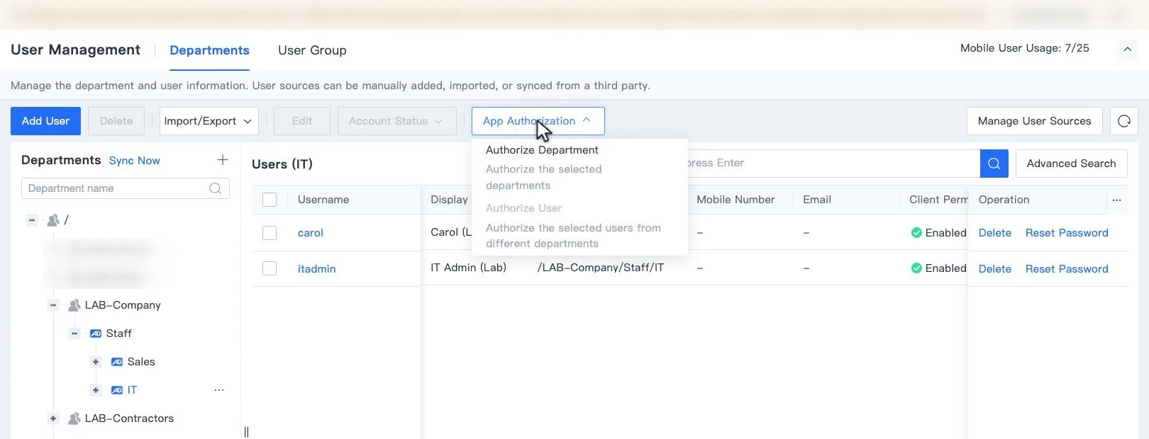Collapse the root department node
The height and width of the screenshot is (439, 1149).
click(x=32, y=220)
